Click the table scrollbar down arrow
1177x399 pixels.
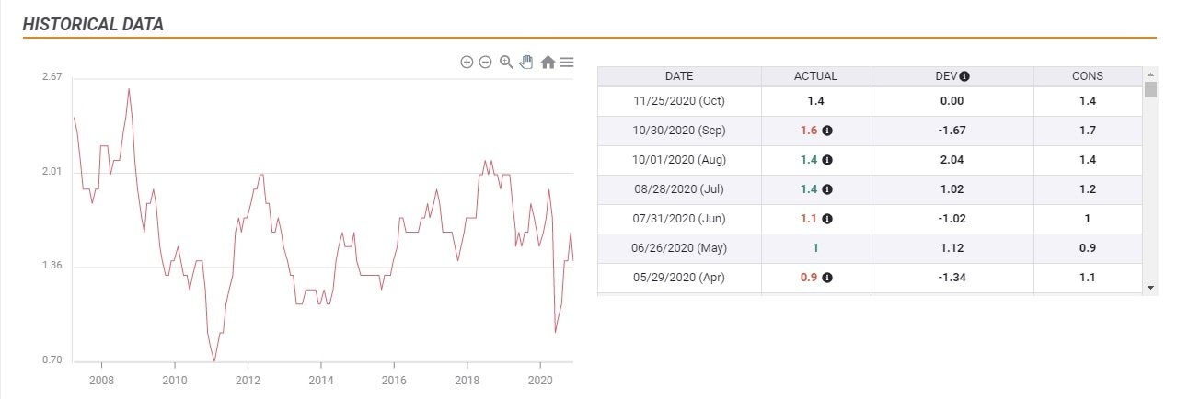[1150, 288]
